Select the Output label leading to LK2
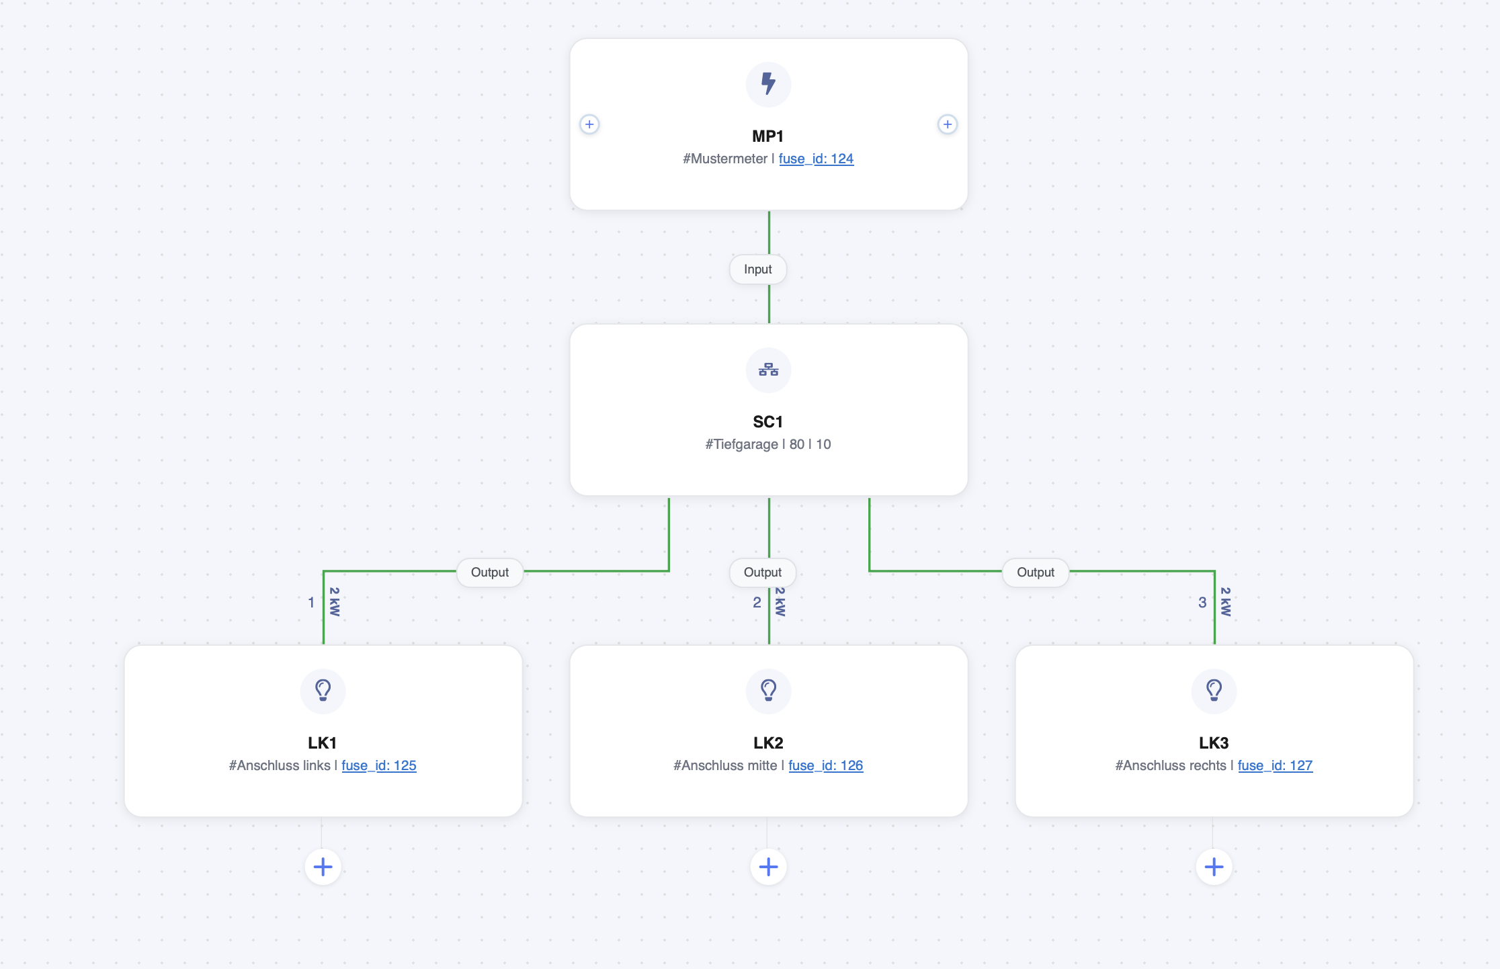 763,573
